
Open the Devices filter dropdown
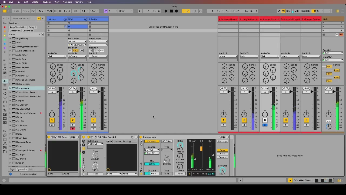click(x=14, y=23)
